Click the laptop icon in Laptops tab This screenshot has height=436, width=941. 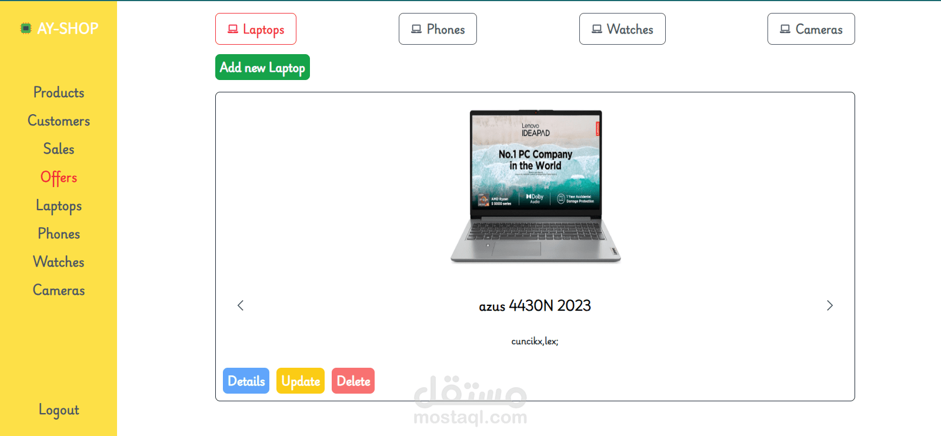233,29
